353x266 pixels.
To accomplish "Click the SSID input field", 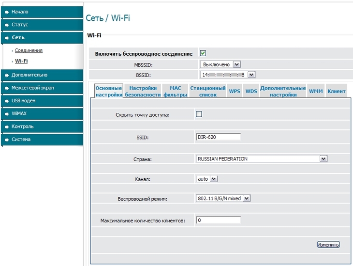I will [x=219, y=137].
